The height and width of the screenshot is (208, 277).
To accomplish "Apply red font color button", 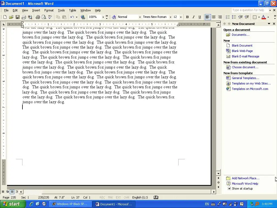I will pos(263,17).
